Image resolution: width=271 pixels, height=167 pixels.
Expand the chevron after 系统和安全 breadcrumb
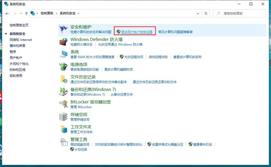click(x=79, y=13)
